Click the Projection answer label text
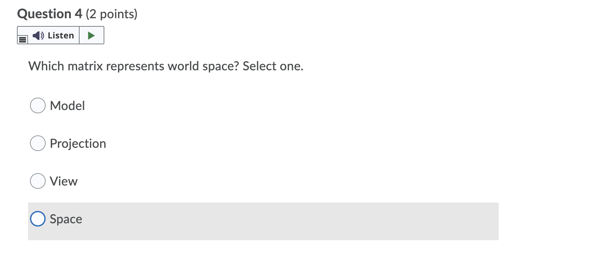The width and height of the screenshot is (590, 263). [x=78, y=144]
